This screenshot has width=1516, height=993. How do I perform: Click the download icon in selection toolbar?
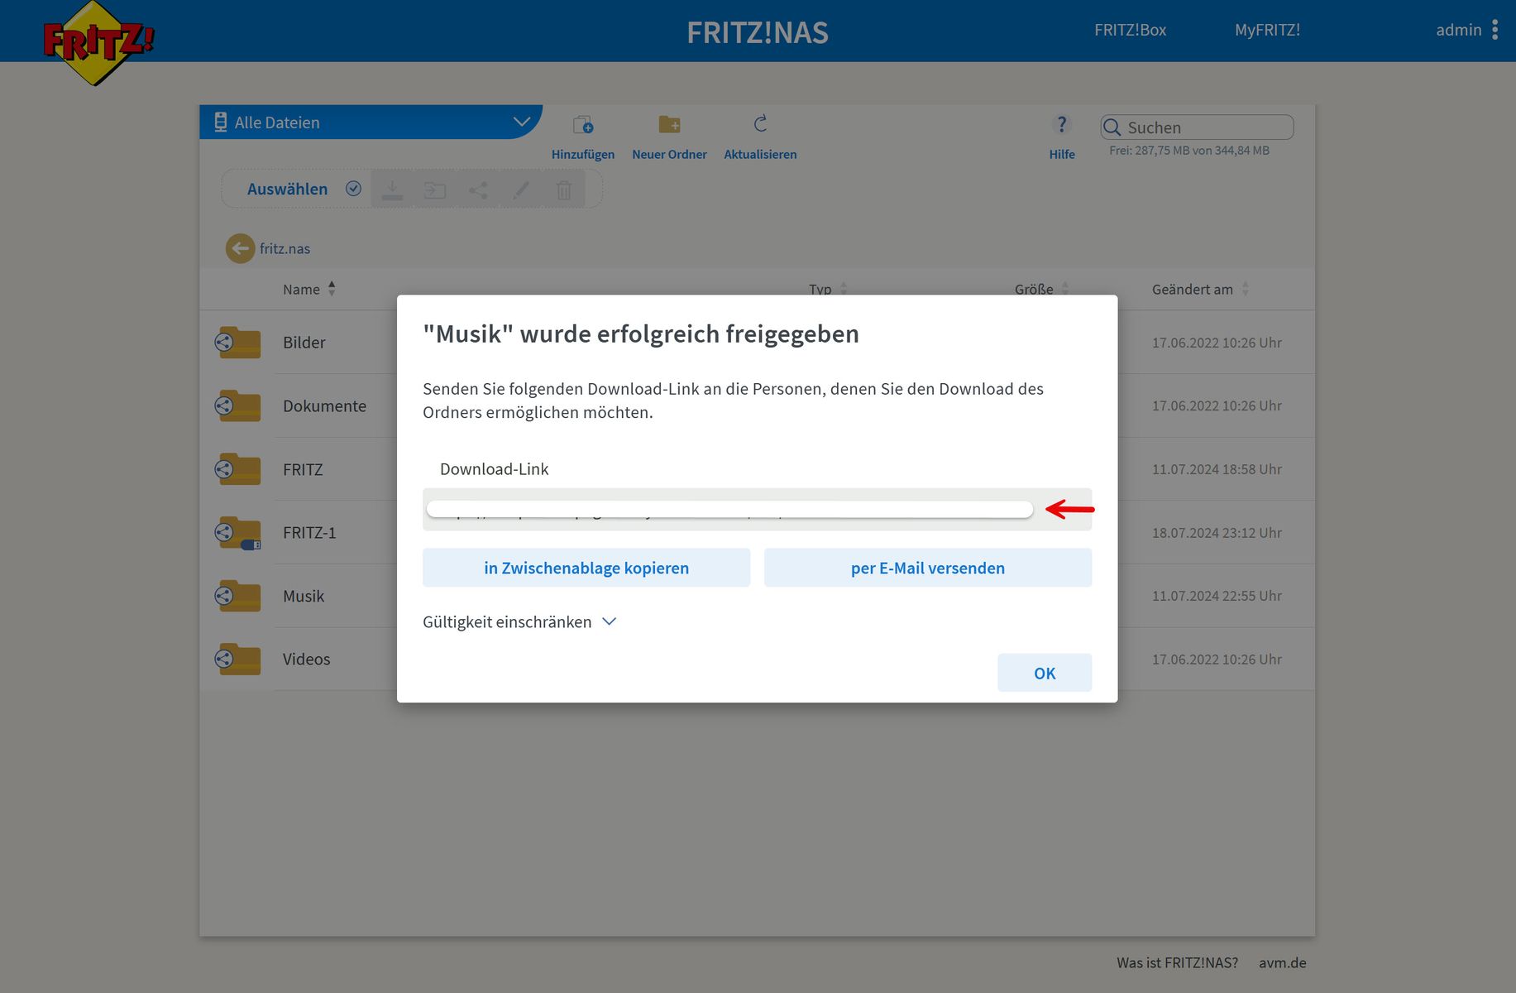point(393,190)
